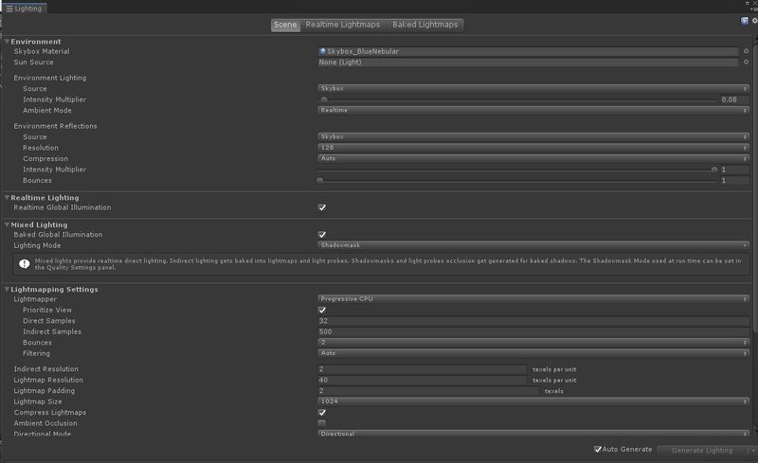This screenshot has width=758, height=463.
Task: Open the help icon in the Lighting panel
Action: [x=745, y=20]
